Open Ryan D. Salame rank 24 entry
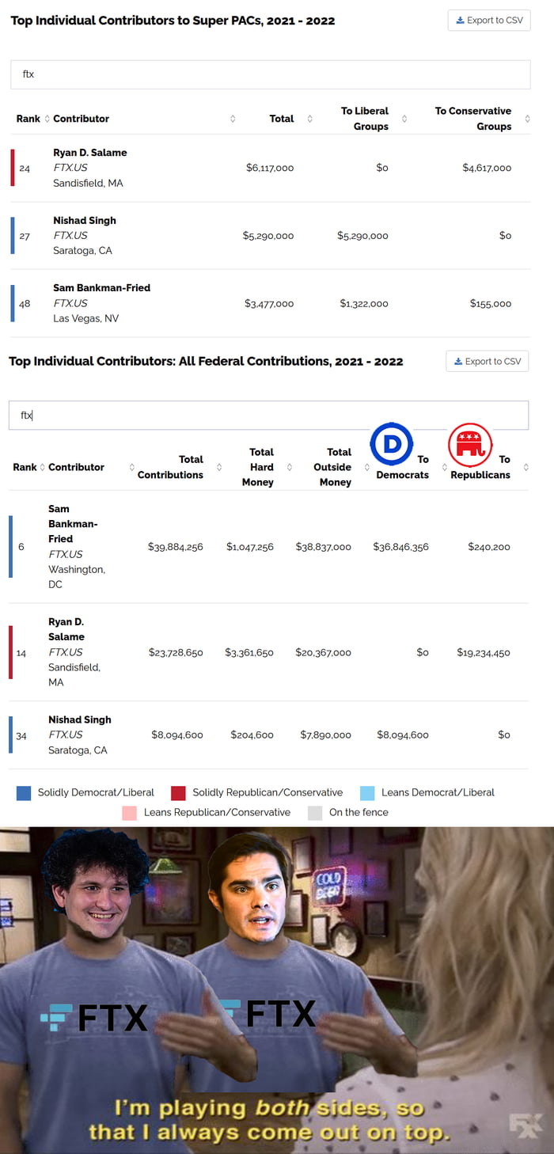Image resolution: width=554 pixels, height=1154 pixels. tap(89, 153)
